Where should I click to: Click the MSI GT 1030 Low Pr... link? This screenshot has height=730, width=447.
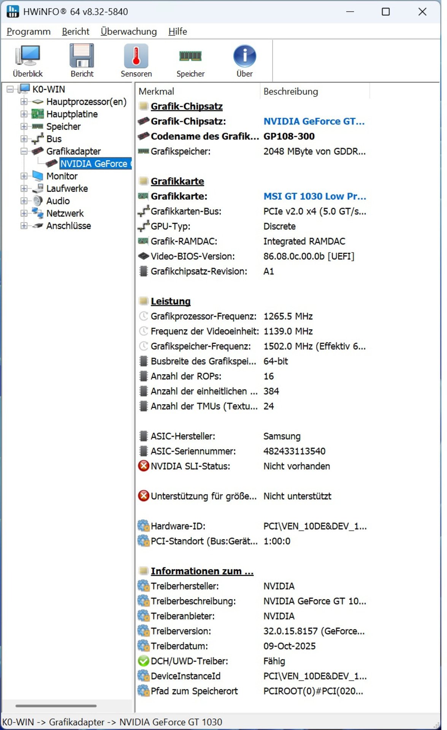click(315, 196)
